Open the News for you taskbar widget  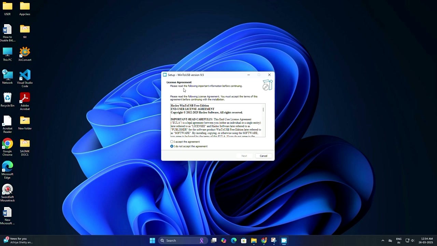coord(15,240)
